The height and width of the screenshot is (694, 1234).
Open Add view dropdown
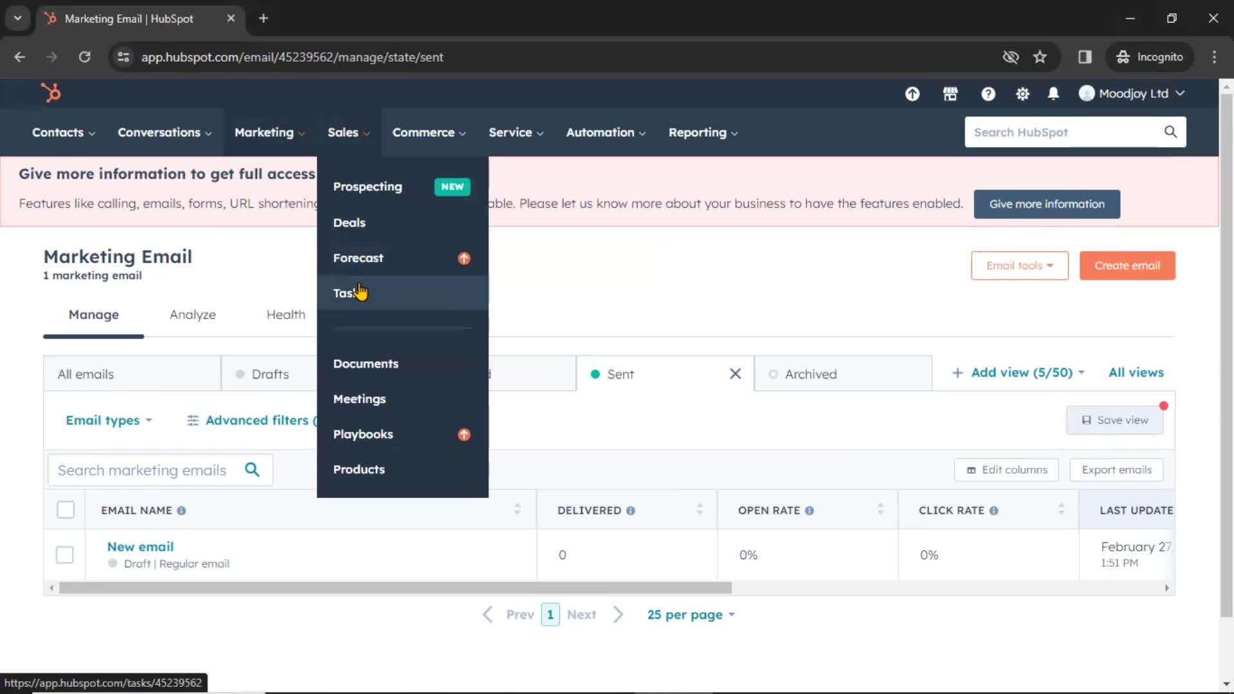point(1018,373)
